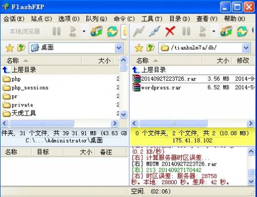Click the remote pane pause button
This screenshot has width=257, height=197.
click(x=186, y=31)
